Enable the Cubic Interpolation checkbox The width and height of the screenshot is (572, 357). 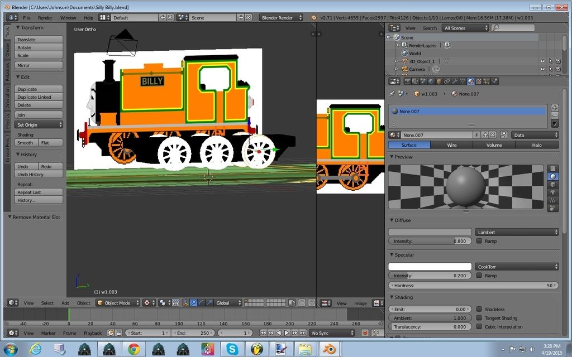tap(479, 327)
